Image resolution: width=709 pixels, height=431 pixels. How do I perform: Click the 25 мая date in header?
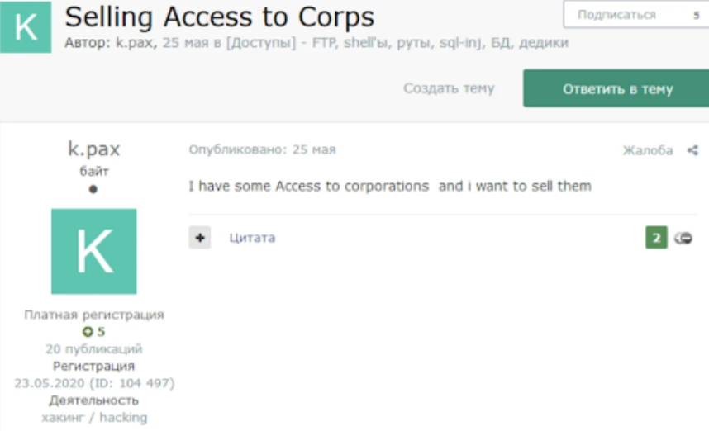point(186,43)
